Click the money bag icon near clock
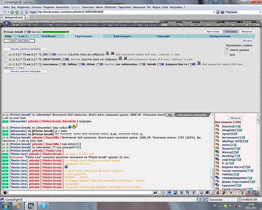This screenshot has width=262, height=210. coord(218,193)
